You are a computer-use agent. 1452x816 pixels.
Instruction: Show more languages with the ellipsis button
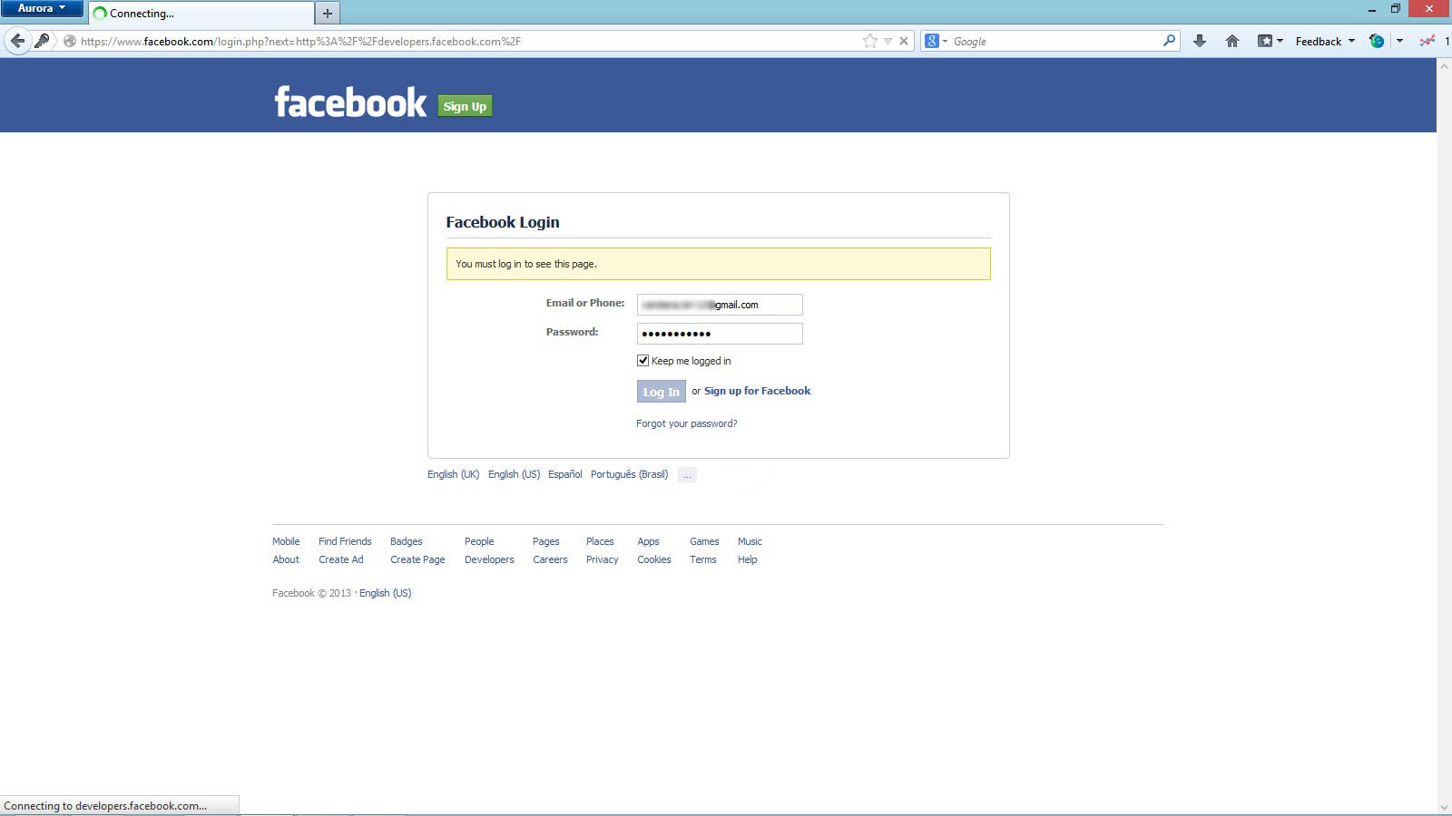[x=687, y=474]
